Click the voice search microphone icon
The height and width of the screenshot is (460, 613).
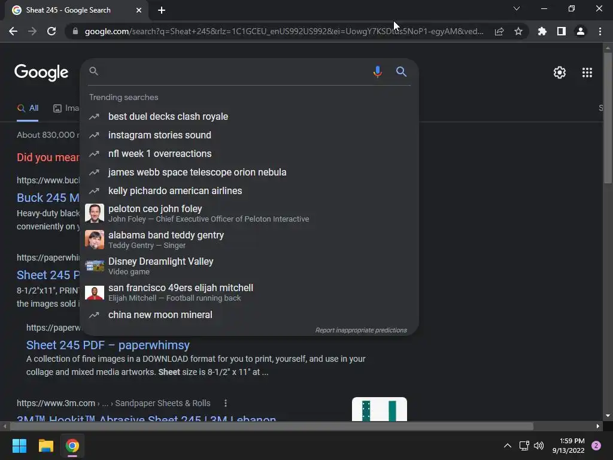click(377, 72)
